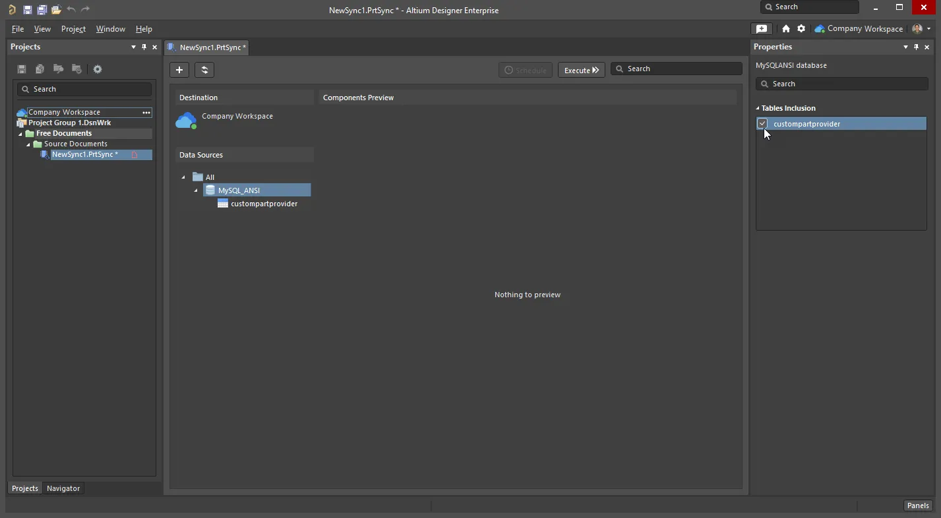Open the settings gear in the top-right bar
The height and width of the screenshot is (518, 941).
[801, 28]
